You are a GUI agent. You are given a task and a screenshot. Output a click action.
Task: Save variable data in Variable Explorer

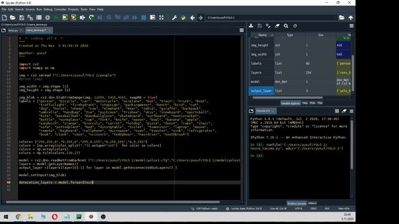259,26
